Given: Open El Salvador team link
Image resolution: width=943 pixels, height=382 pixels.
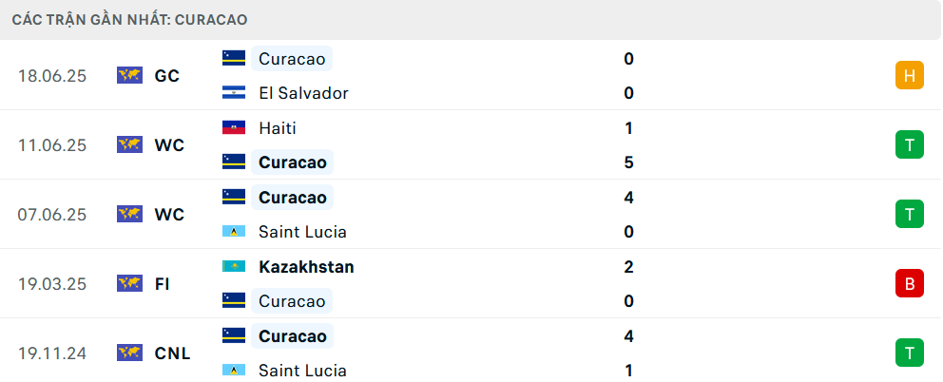Looking at the screenshot, I should click(x=303, y=93).
